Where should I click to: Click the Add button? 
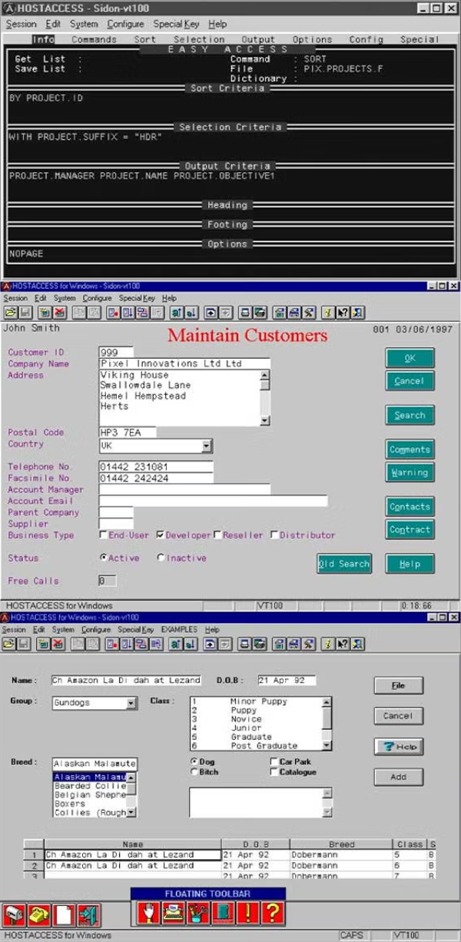pos(398,777)
